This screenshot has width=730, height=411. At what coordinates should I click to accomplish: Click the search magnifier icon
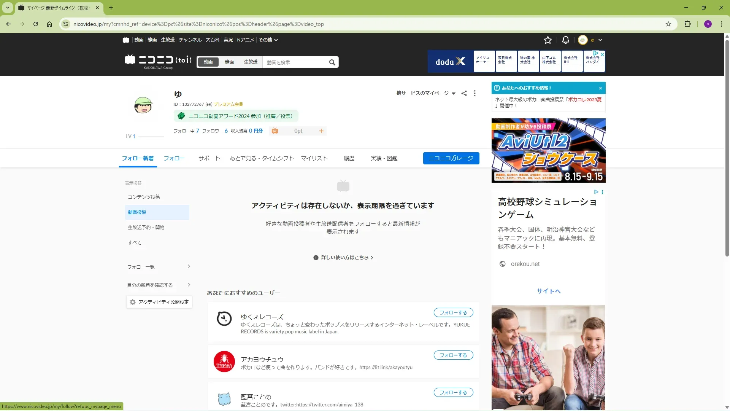[x=332, y=62]
